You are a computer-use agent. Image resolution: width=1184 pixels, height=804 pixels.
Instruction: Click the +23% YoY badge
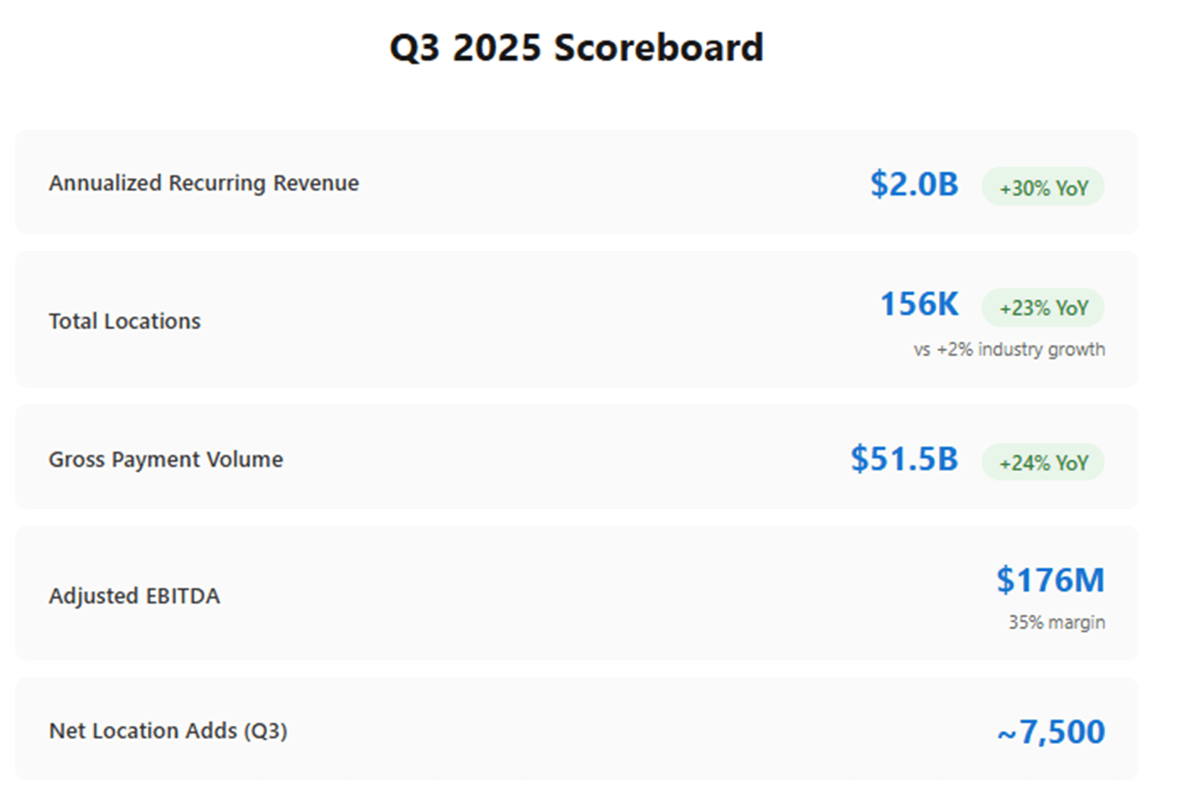click(x=1043, y=307)
